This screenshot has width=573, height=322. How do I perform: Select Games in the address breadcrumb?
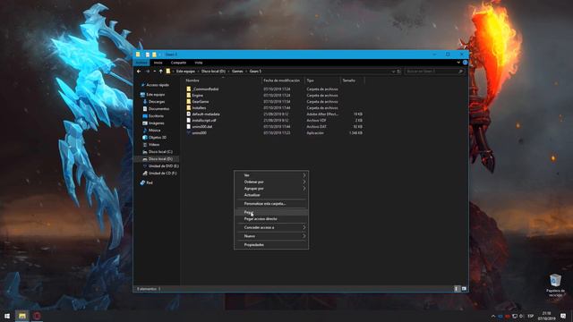click(237, 72)
